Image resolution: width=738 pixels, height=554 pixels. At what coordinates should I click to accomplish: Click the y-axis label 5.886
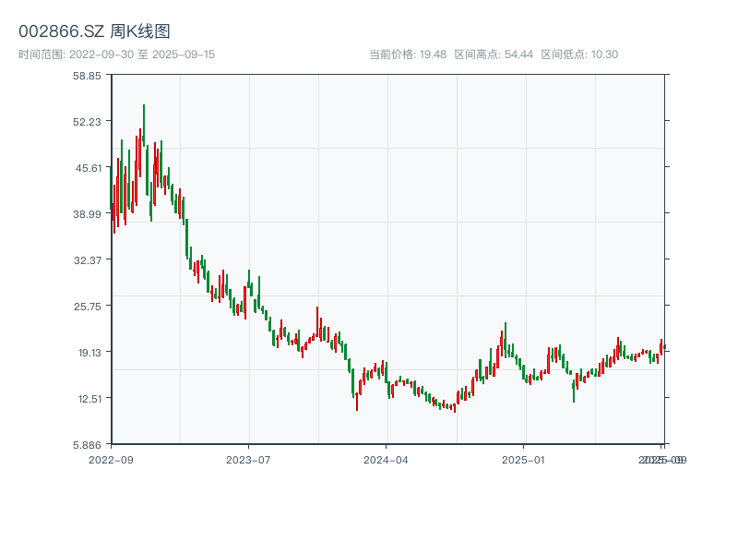[x=87, y=445]
